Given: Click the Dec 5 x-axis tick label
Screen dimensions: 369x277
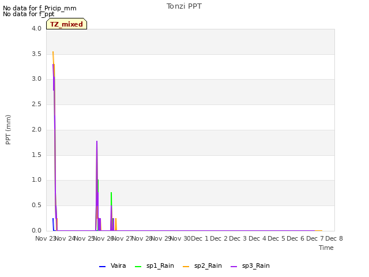Looking at the screenshot, I should coord(277,238).
